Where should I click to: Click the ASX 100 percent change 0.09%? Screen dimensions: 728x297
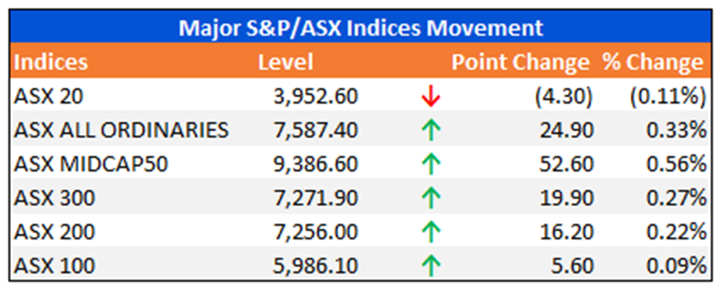(676, 267)
